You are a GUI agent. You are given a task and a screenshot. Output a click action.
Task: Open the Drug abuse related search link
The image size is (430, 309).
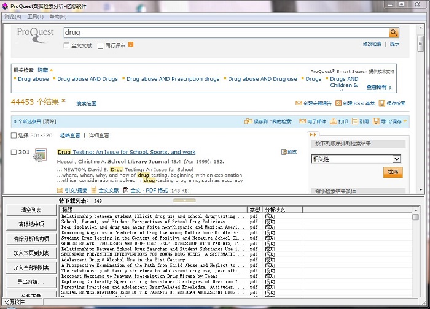(x=33, y=79)
